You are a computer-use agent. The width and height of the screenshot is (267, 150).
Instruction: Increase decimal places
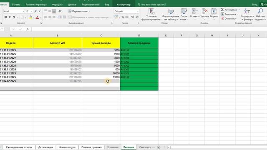(133, 17)
